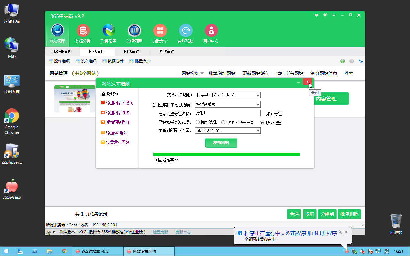Click the grey forward arrow icon
Viewport: 410px width, 256px height.
(352, 61)
